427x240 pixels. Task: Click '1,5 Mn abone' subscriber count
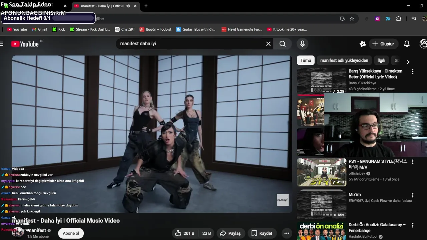38,236
